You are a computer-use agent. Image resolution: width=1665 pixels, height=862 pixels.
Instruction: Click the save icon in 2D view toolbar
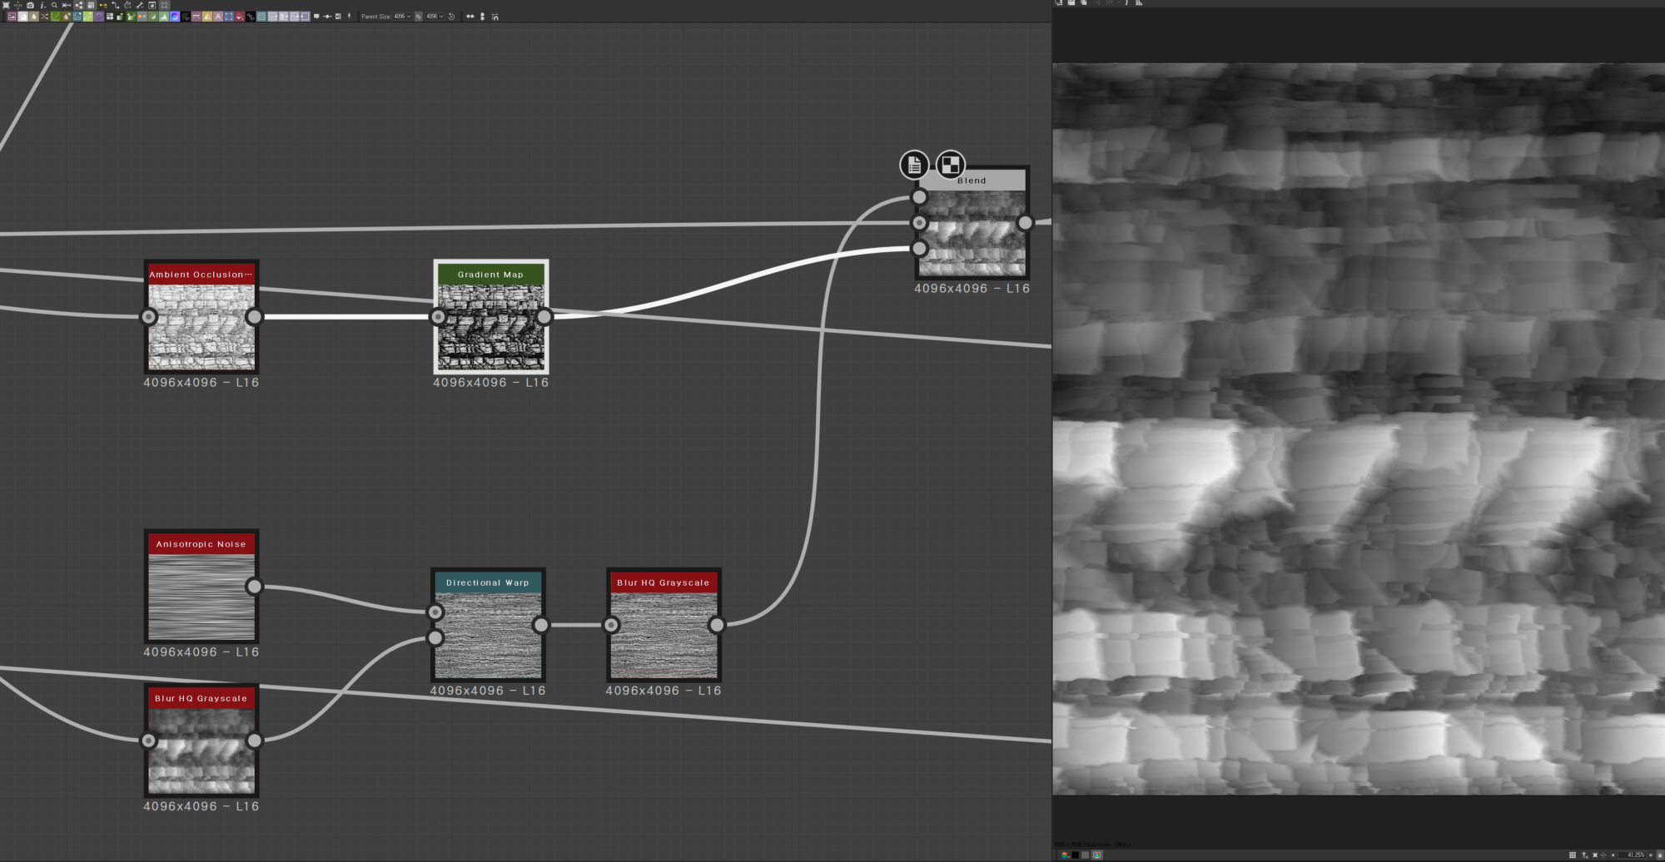click(x=1071, y=3)
